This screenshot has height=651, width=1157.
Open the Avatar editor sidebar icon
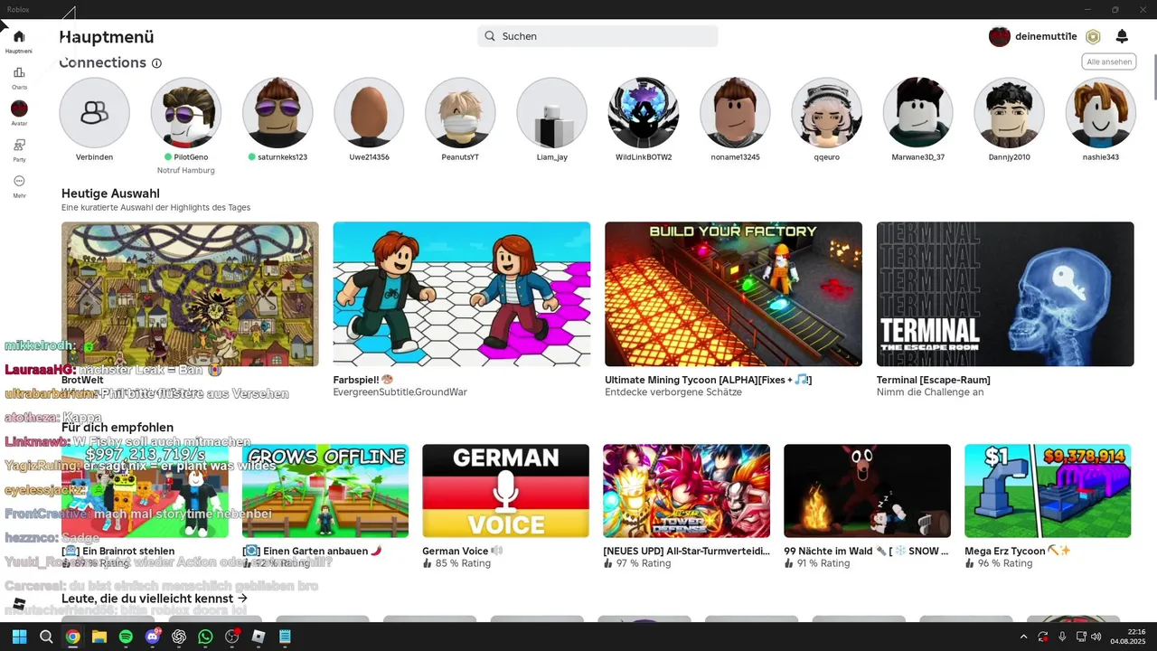[x=19, y=108]
